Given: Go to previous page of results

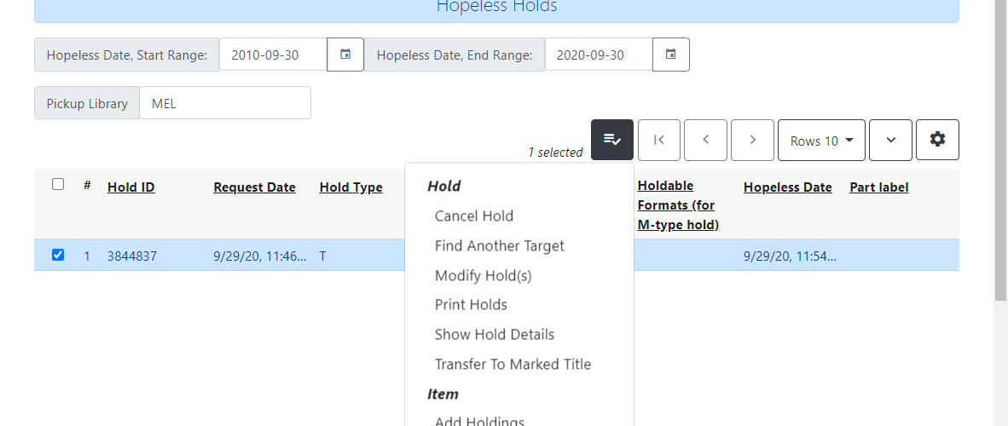Looking at the screenshot, I should [x=706, y=140].
